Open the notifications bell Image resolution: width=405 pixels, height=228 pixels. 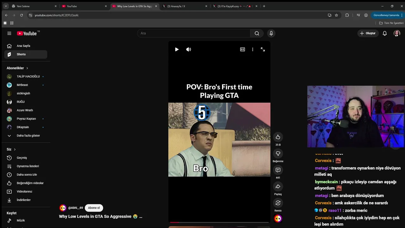point(385,33)
